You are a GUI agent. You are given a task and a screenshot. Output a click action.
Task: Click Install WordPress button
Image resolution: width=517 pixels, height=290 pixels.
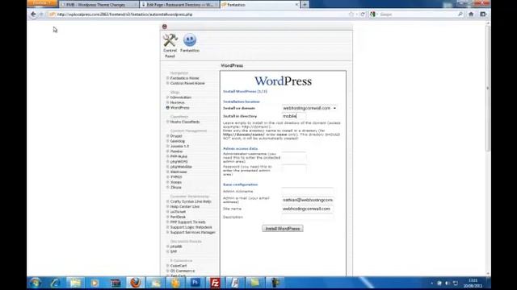(283, 229)
